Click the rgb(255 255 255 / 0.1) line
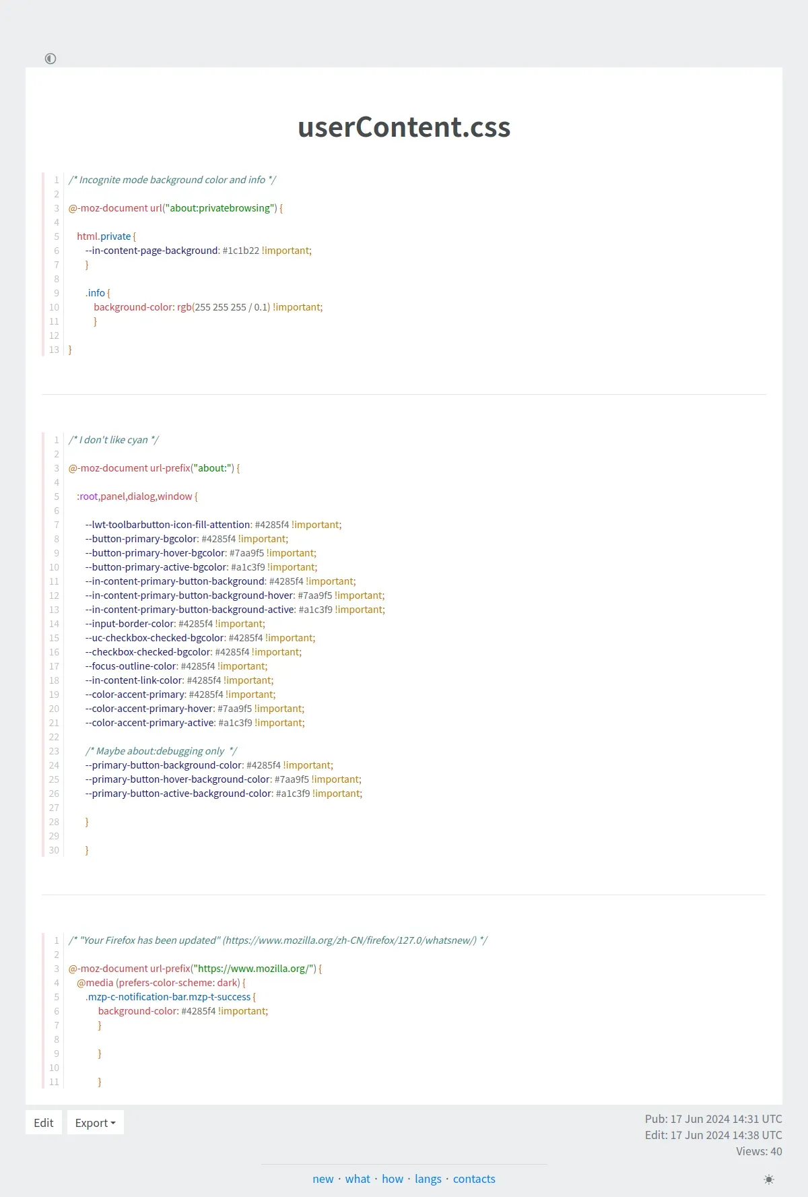Screen dimensions: 808x1197 (208, 307)
